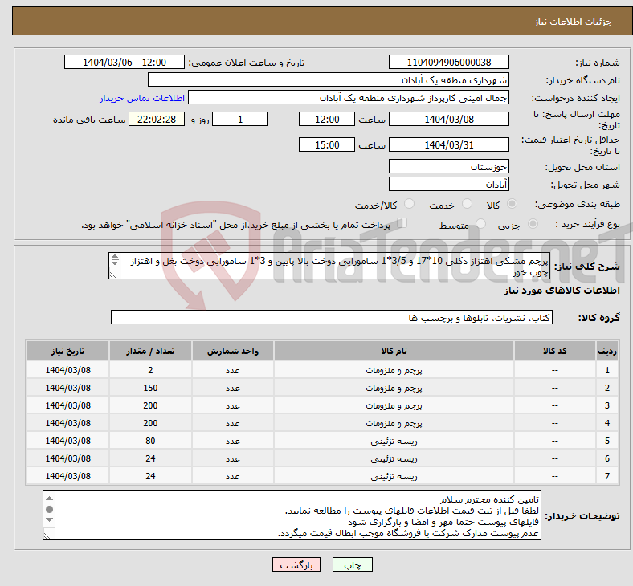Click the شماره نیاز number field
Viewport: 633px width, 586px height.
449,63
